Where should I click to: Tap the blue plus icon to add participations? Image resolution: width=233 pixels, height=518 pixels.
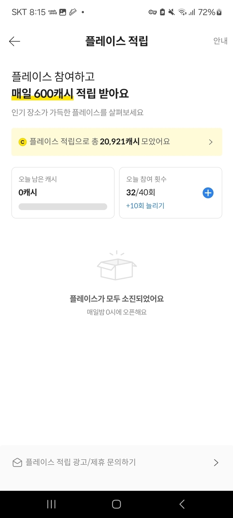pyautogui.click(x=208, y=193)
